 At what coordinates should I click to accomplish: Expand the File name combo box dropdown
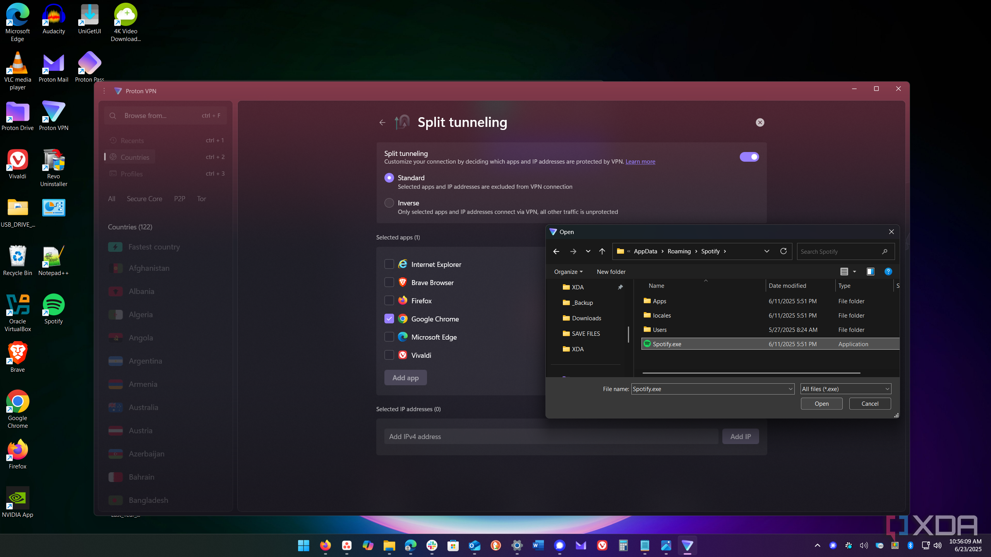(790, 389)
